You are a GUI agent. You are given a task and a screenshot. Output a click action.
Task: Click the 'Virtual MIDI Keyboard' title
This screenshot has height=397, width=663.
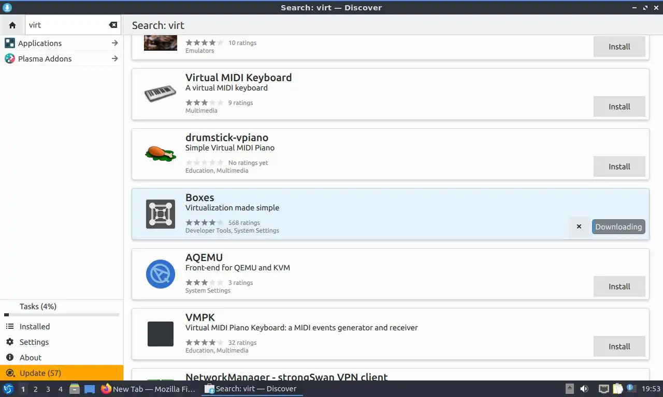point(238,78)
